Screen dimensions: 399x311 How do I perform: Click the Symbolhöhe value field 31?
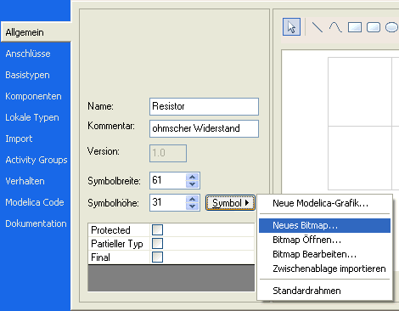click(168, 202)
